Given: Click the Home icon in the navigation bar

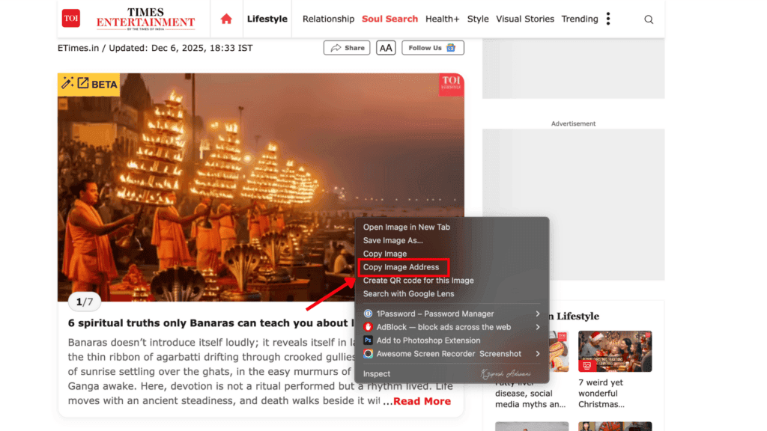Looking at the screenshot, I should point(225,19).
